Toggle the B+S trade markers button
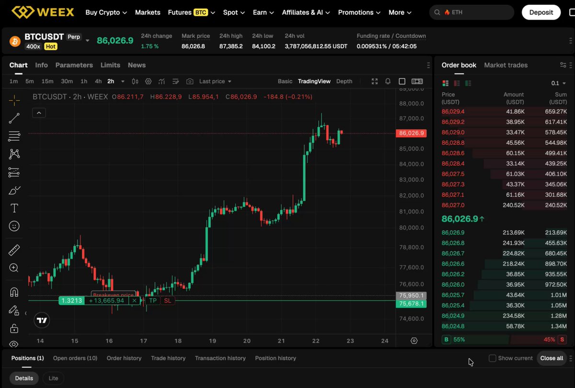The image size is (575, 388). [x=417, y=82]
